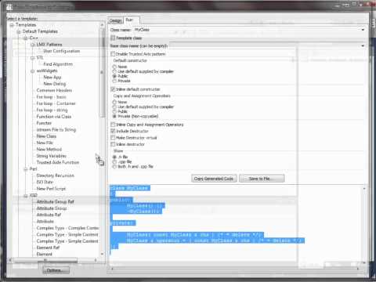Select Directory Recursion Perl template
This screenshot has height=282, width=376.
[x=55, y=175]
